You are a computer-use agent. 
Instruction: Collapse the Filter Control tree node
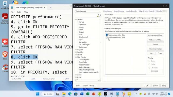(x=76, y=57)
